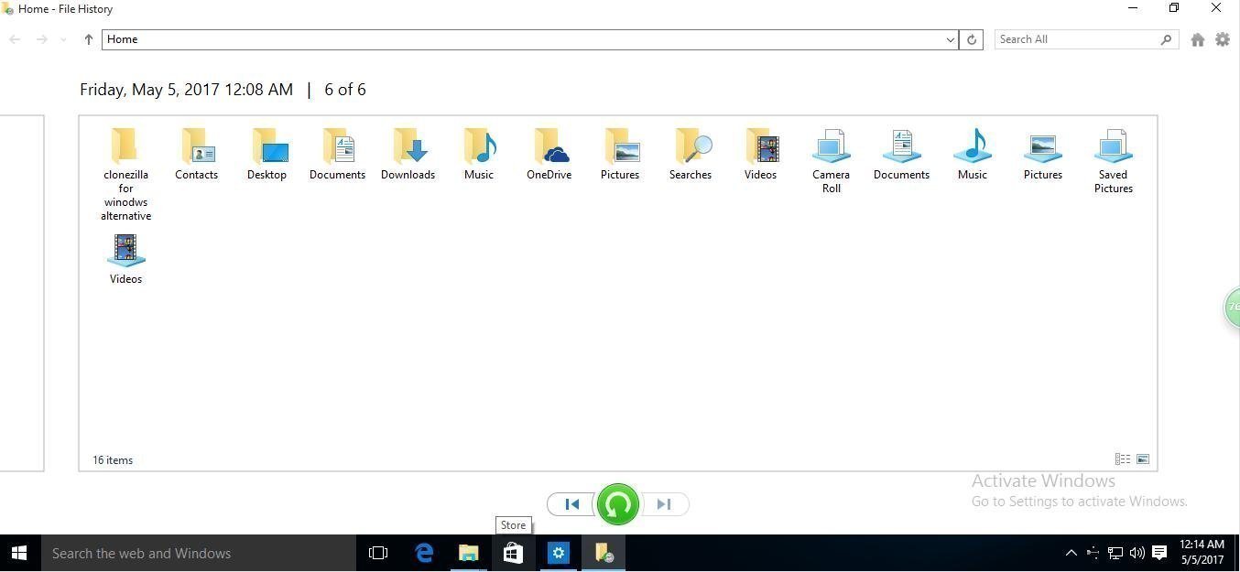Click the green Restore button
Screen dimensions: 1240x572
tap(618, 504)
